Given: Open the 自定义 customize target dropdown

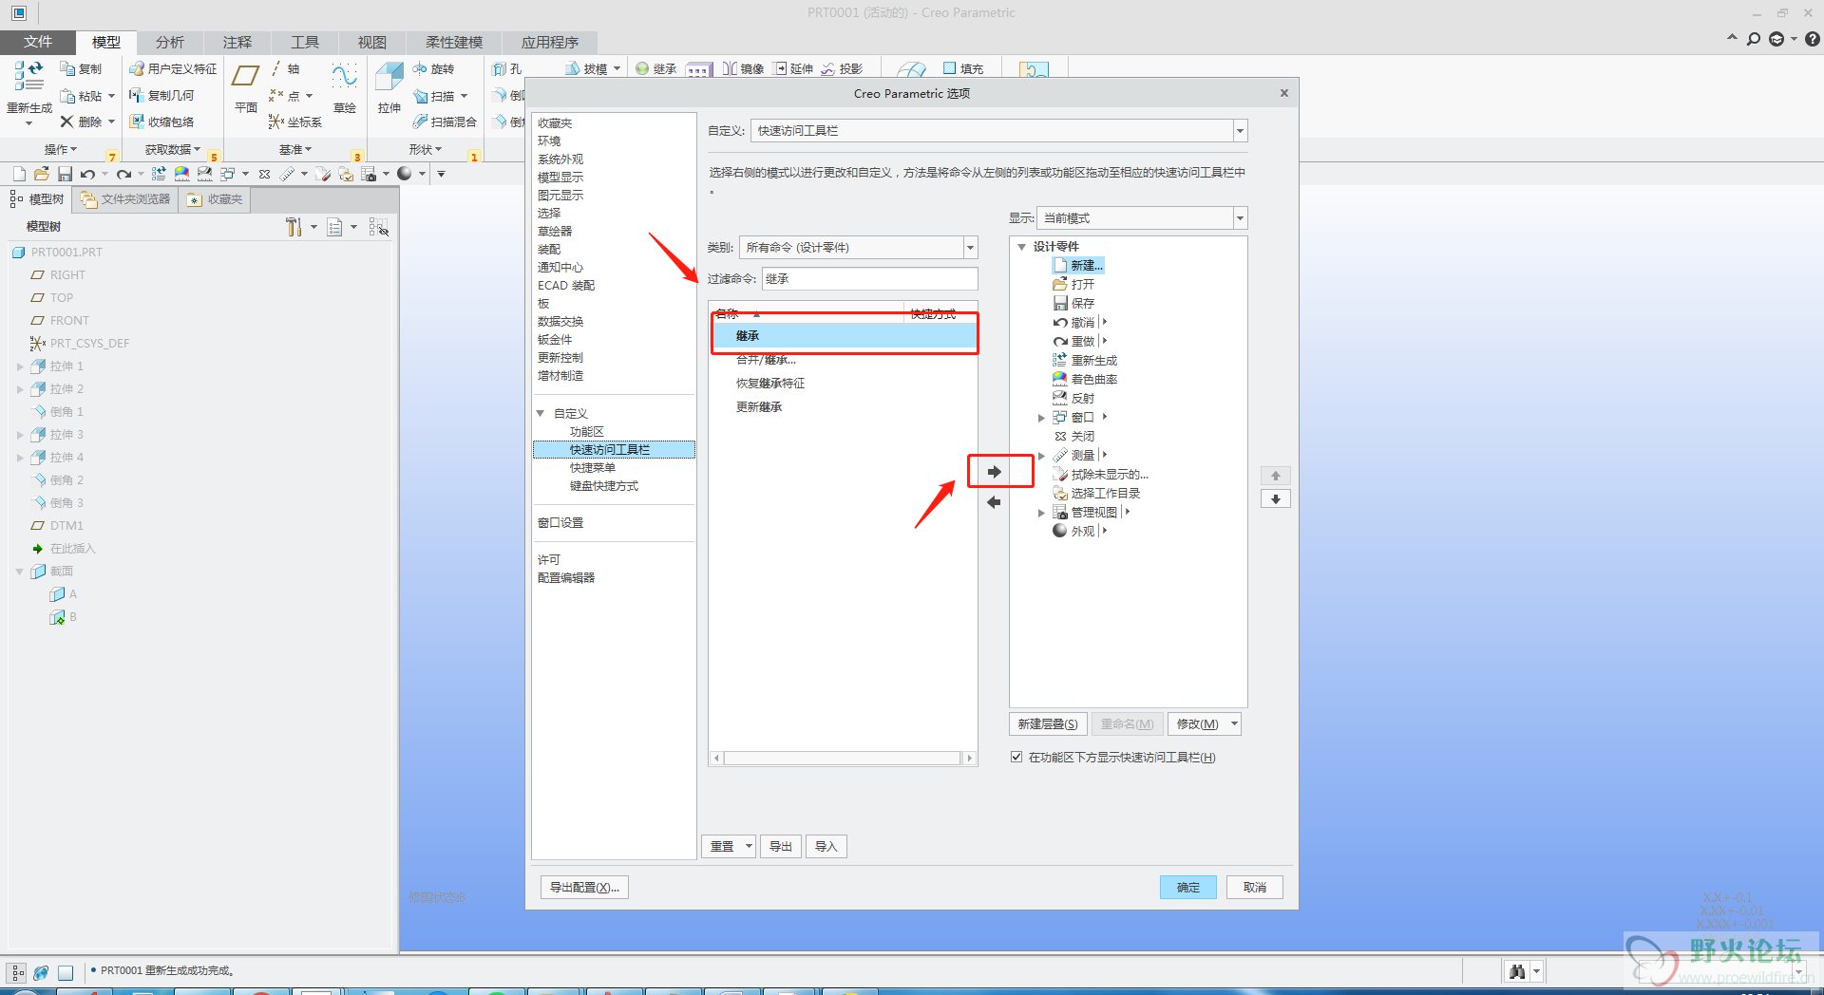Looking at the screenshot, I should tap(1240, 131).
